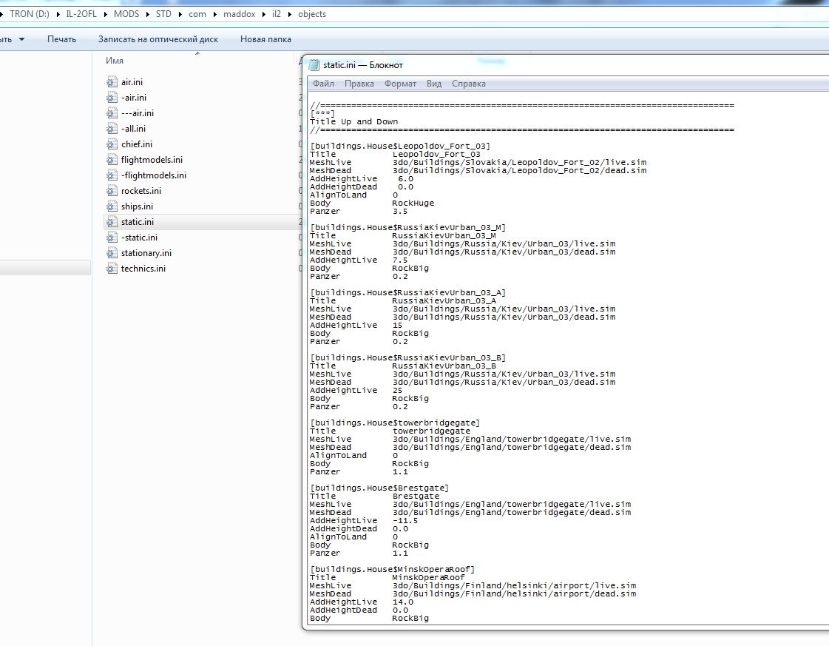Click the Новая папка button

click(x=265, y=39)
